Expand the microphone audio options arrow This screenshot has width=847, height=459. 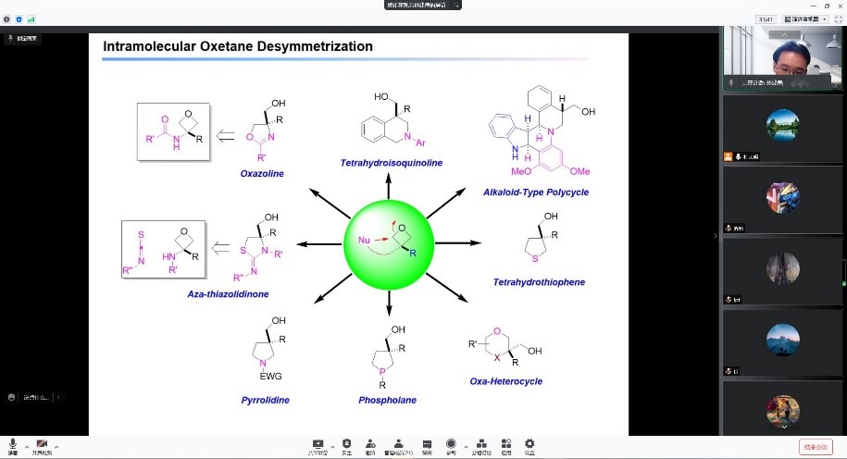click(27, 445)
